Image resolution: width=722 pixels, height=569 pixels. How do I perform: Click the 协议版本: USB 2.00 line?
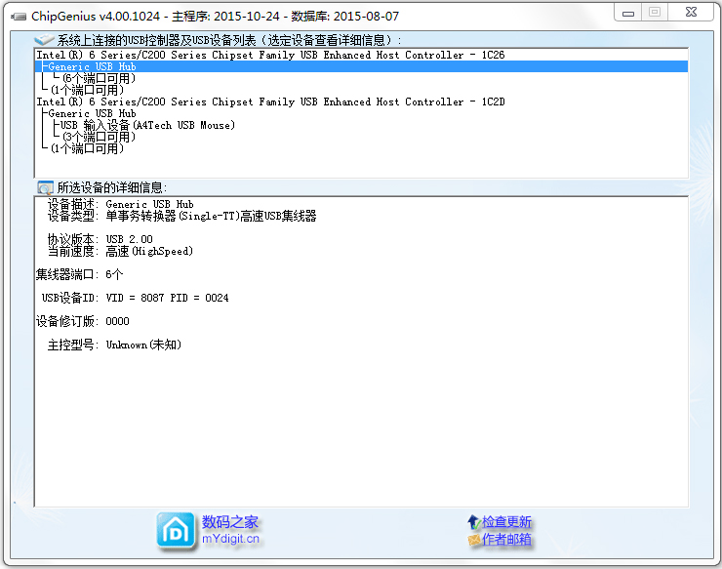[100, 239]
